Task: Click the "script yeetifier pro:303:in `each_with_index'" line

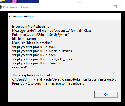Action: coord(43,59)
